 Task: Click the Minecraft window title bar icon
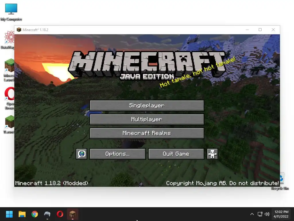19,30
